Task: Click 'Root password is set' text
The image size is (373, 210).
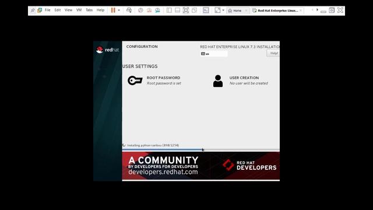Action: (164, 83)
